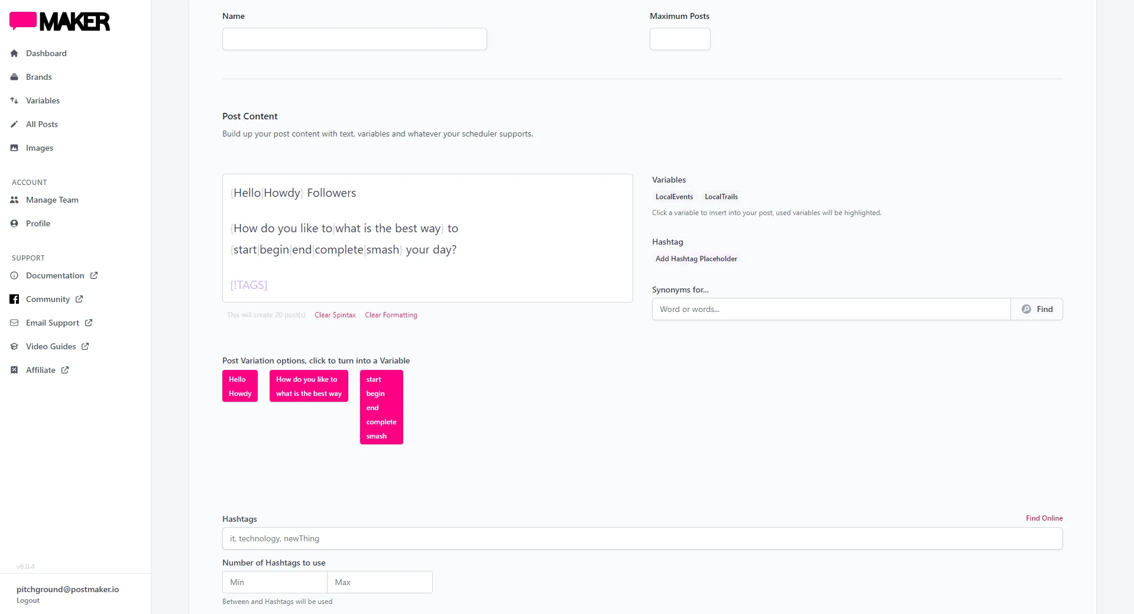Viewport: 1134px width, 614px height.
Task: Click the Dashboard home icon
Action: (14, 53)
